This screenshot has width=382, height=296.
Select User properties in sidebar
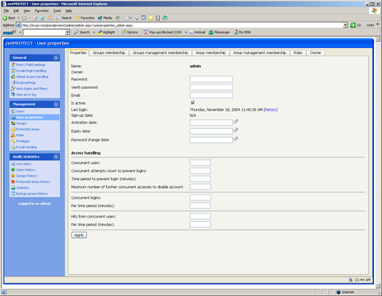click(34, 117)
